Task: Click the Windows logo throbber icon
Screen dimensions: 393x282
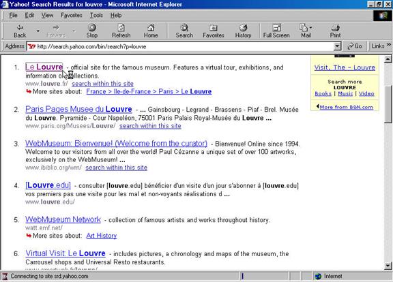Action: click(x=383, y=16)
